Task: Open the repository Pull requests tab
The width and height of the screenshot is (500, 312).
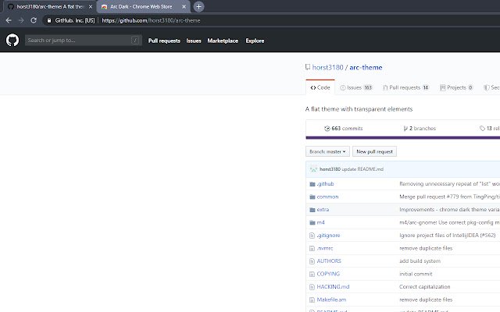Action: coord(406,87)
